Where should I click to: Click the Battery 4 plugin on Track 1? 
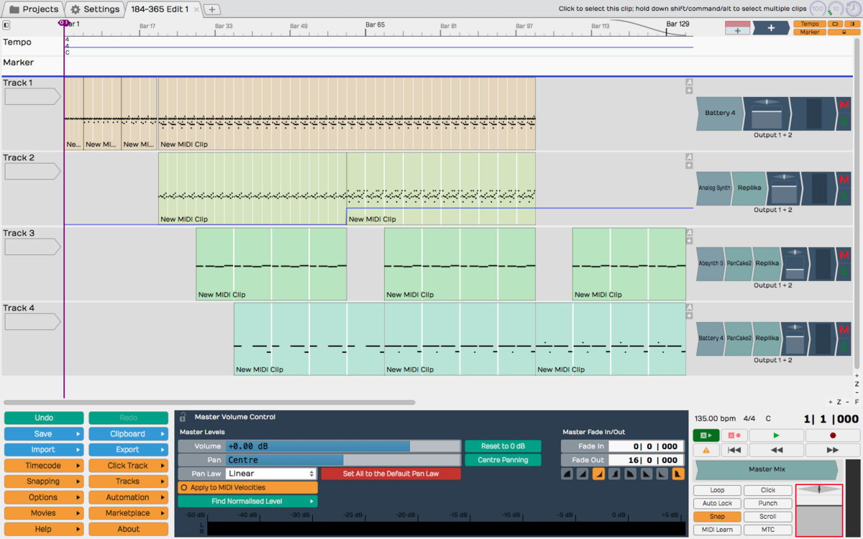tap(719, 114)
